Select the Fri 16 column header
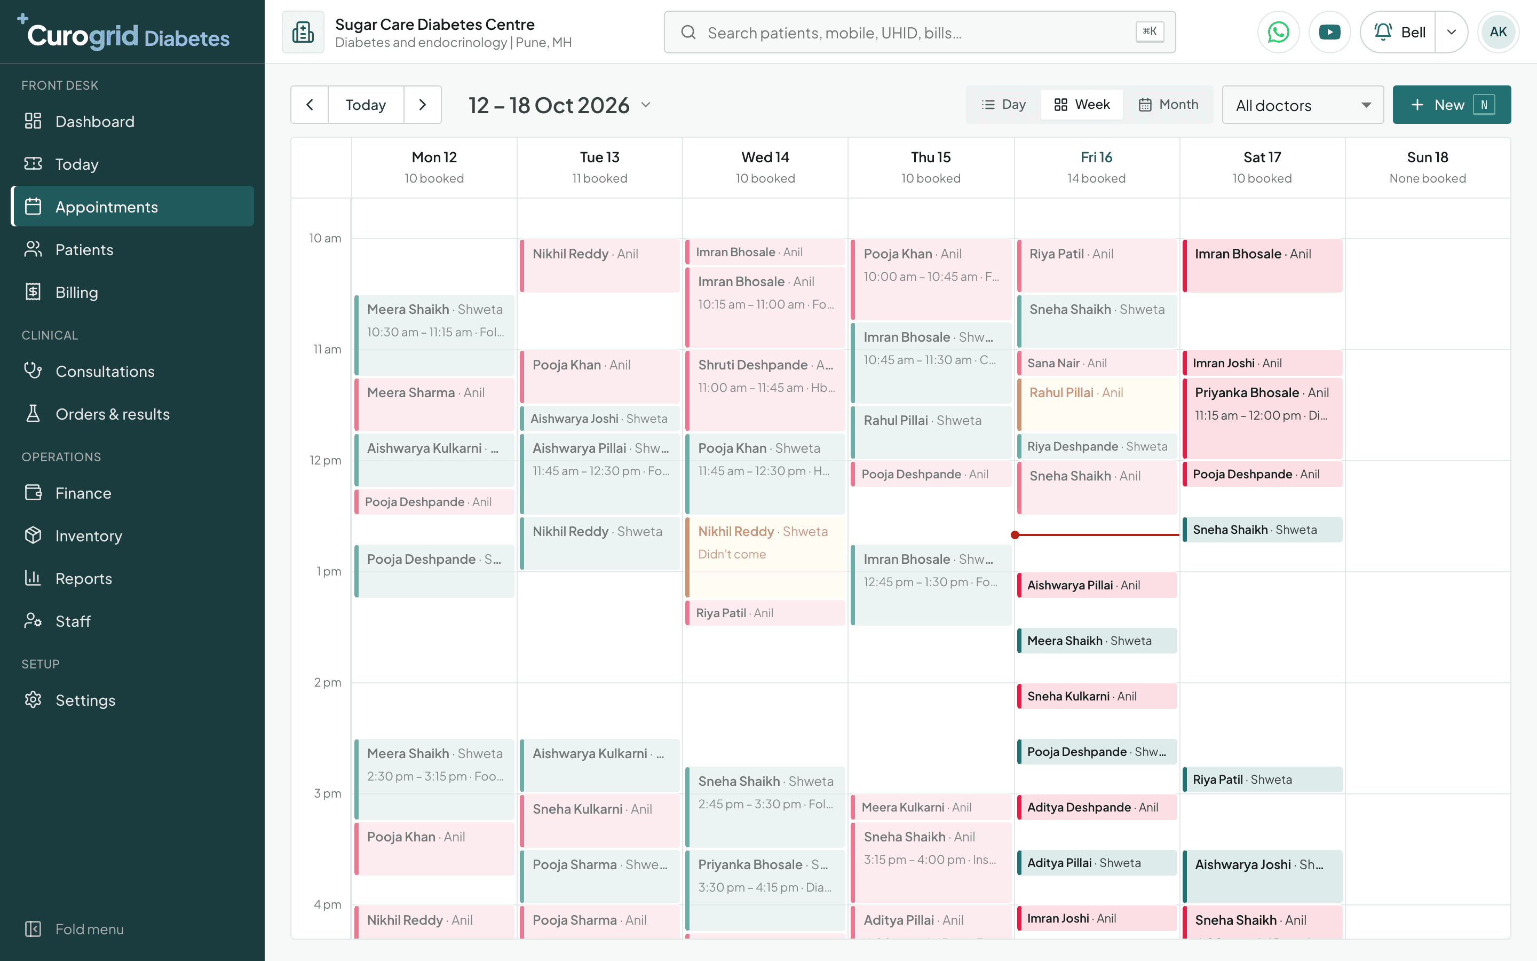Image resolution: width=1537 pixels, height=961 pixels. point(1096,167)
